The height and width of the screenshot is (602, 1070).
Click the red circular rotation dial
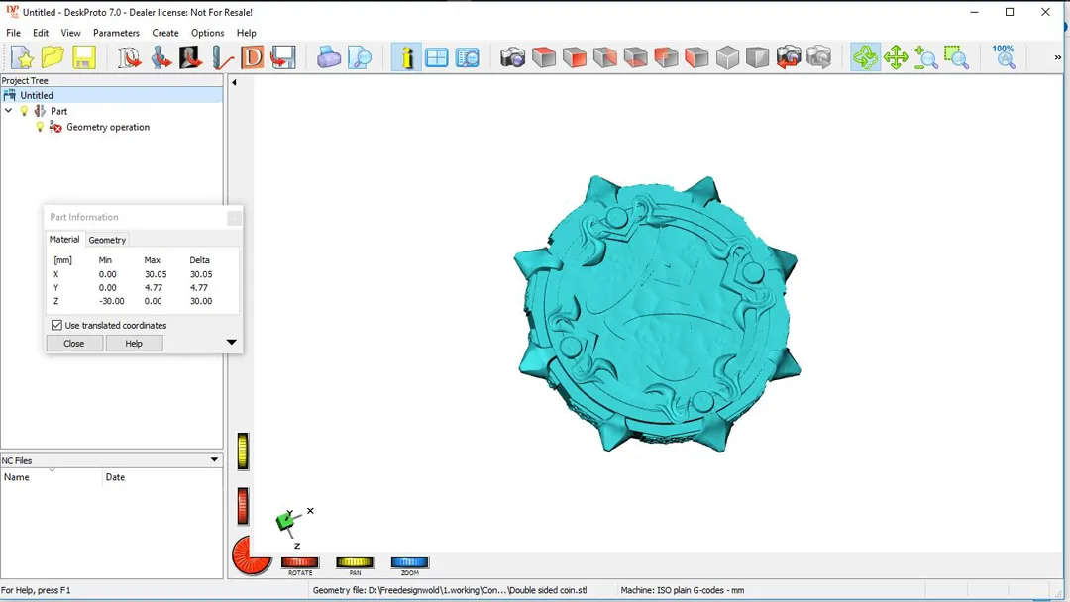pyautogui.click(x=251, y=555)
